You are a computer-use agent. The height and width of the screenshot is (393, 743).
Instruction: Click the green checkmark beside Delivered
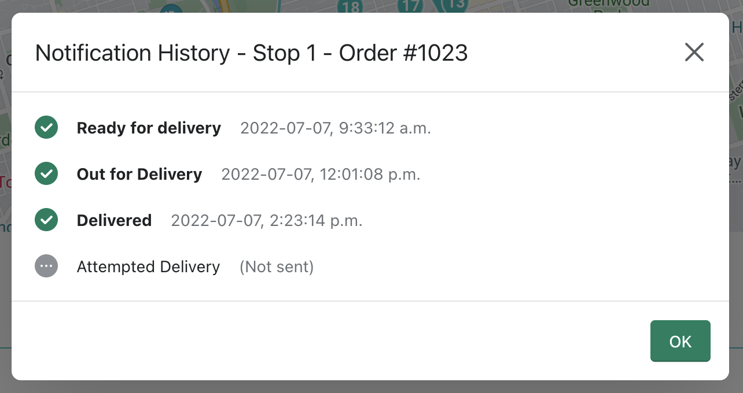tap(46, 220)
